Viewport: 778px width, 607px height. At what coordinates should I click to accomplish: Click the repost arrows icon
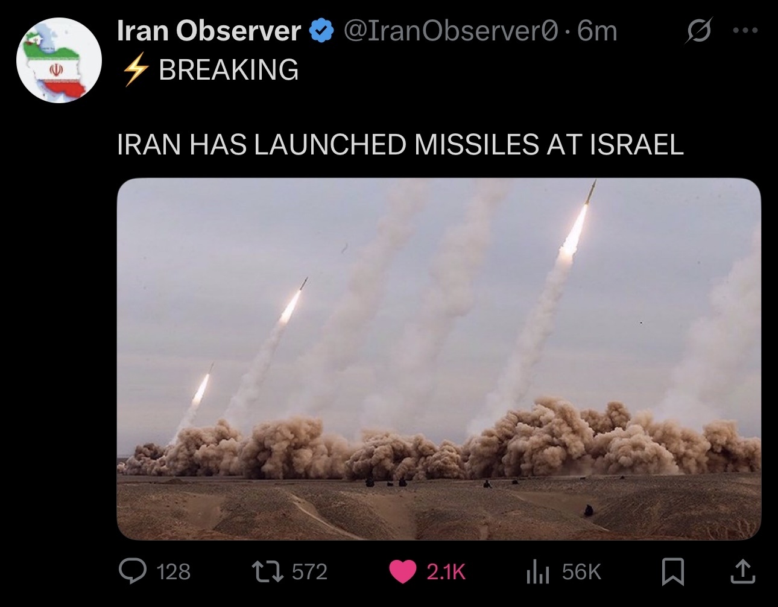(268, 571)
